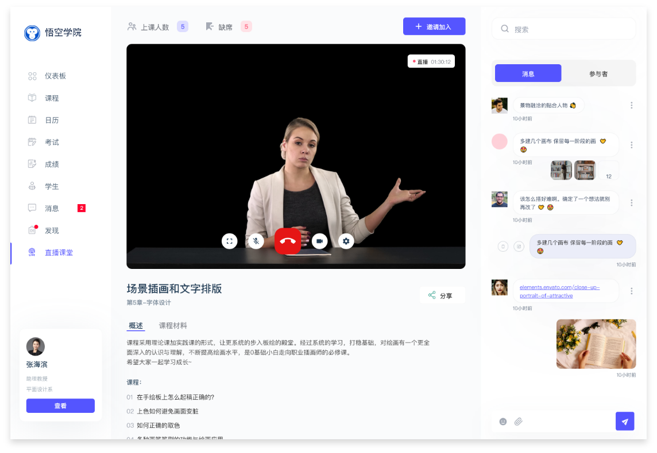The height and width of the screenshot is (453, 657).
Task: Toggle fullscreen on the video
Action: pyautogui.click(x=229, y=241)
